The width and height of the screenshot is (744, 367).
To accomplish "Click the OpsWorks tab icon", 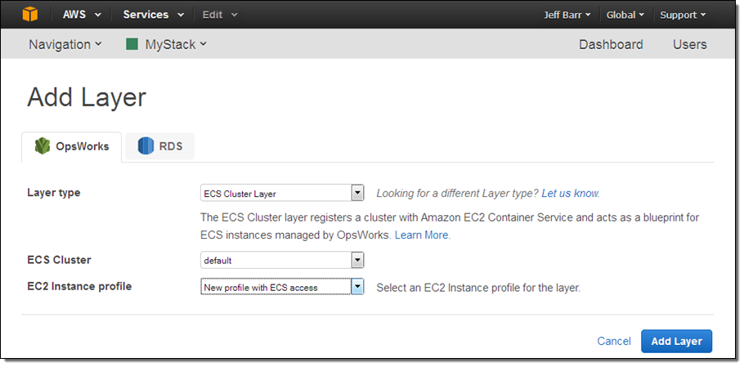I will click(43, 147).
